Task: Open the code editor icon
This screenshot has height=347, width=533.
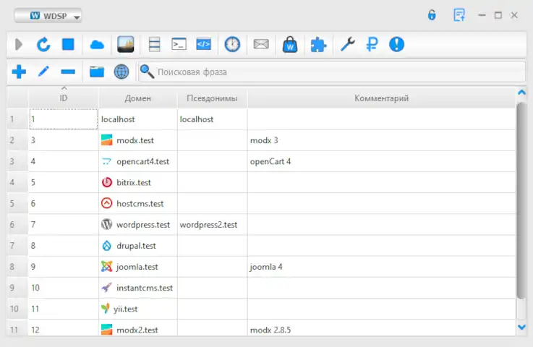Action: coord(204,44)
